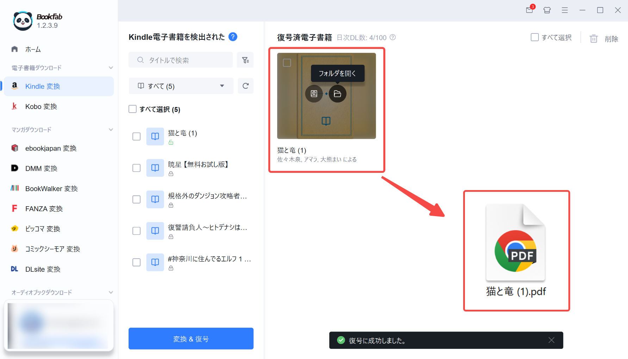Check the 規格外のダンジョン攻略者 checkbox
The height and width of the screenshot is (359, 628).
[136, 199]
